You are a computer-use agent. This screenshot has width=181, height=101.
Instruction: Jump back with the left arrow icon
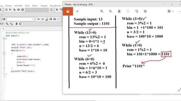tap(38, 19)
